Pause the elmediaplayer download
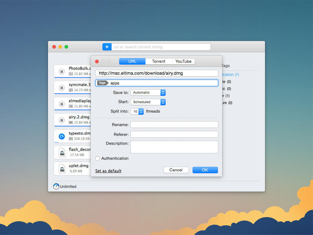Image resolution: width=313 pixels, height=235 pixels. pyautogui.click(x=62, y=104)
